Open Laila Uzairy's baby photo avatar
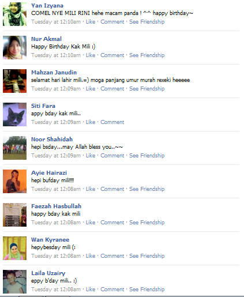The width and height of the screenshot is (244, 297). pos(14,281)
